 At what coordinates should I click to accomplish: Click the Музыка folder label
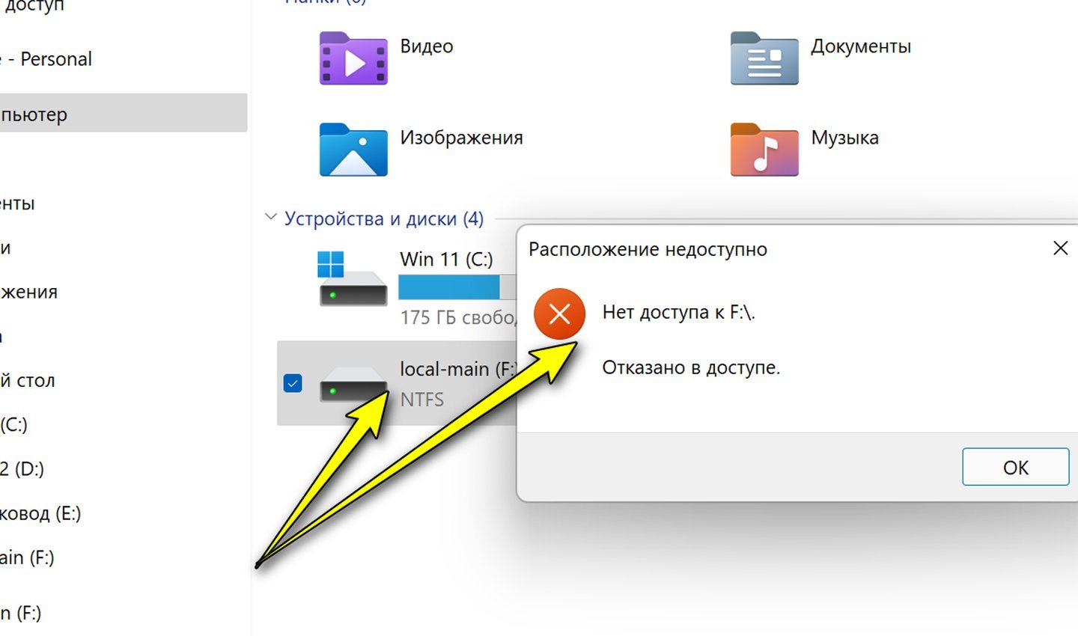coord(844,138)
